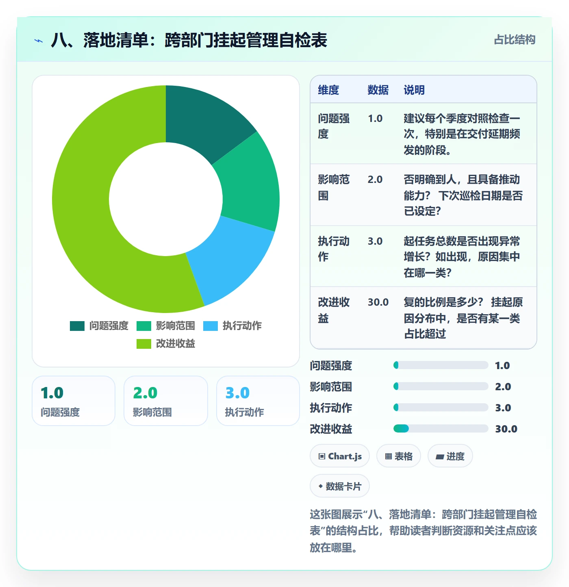Click the chart caption paragraph at bottom

[x=423, y=531]
